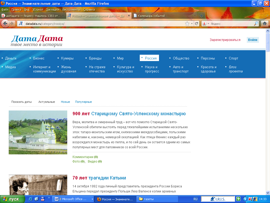270x203 pixels.
Task: Click the Internet Explorer quick launch icon
Action: (31, 199)
